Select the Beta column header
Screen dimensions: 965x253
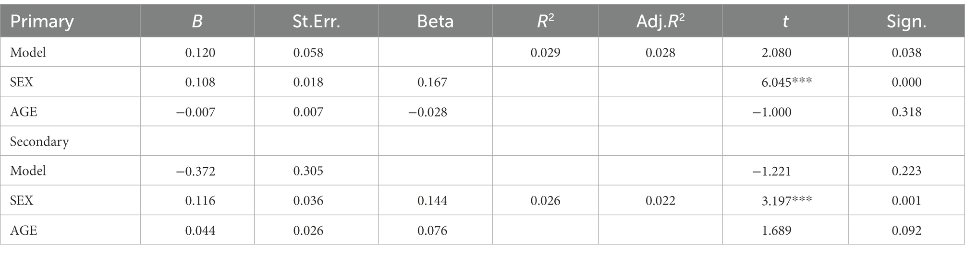click(x=435, y=22)
